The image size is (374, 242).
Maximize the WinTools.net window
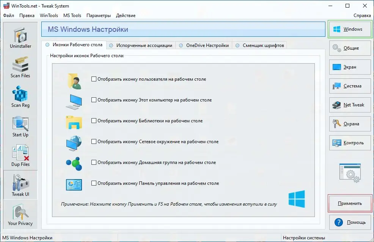click(x=347, y=6)
